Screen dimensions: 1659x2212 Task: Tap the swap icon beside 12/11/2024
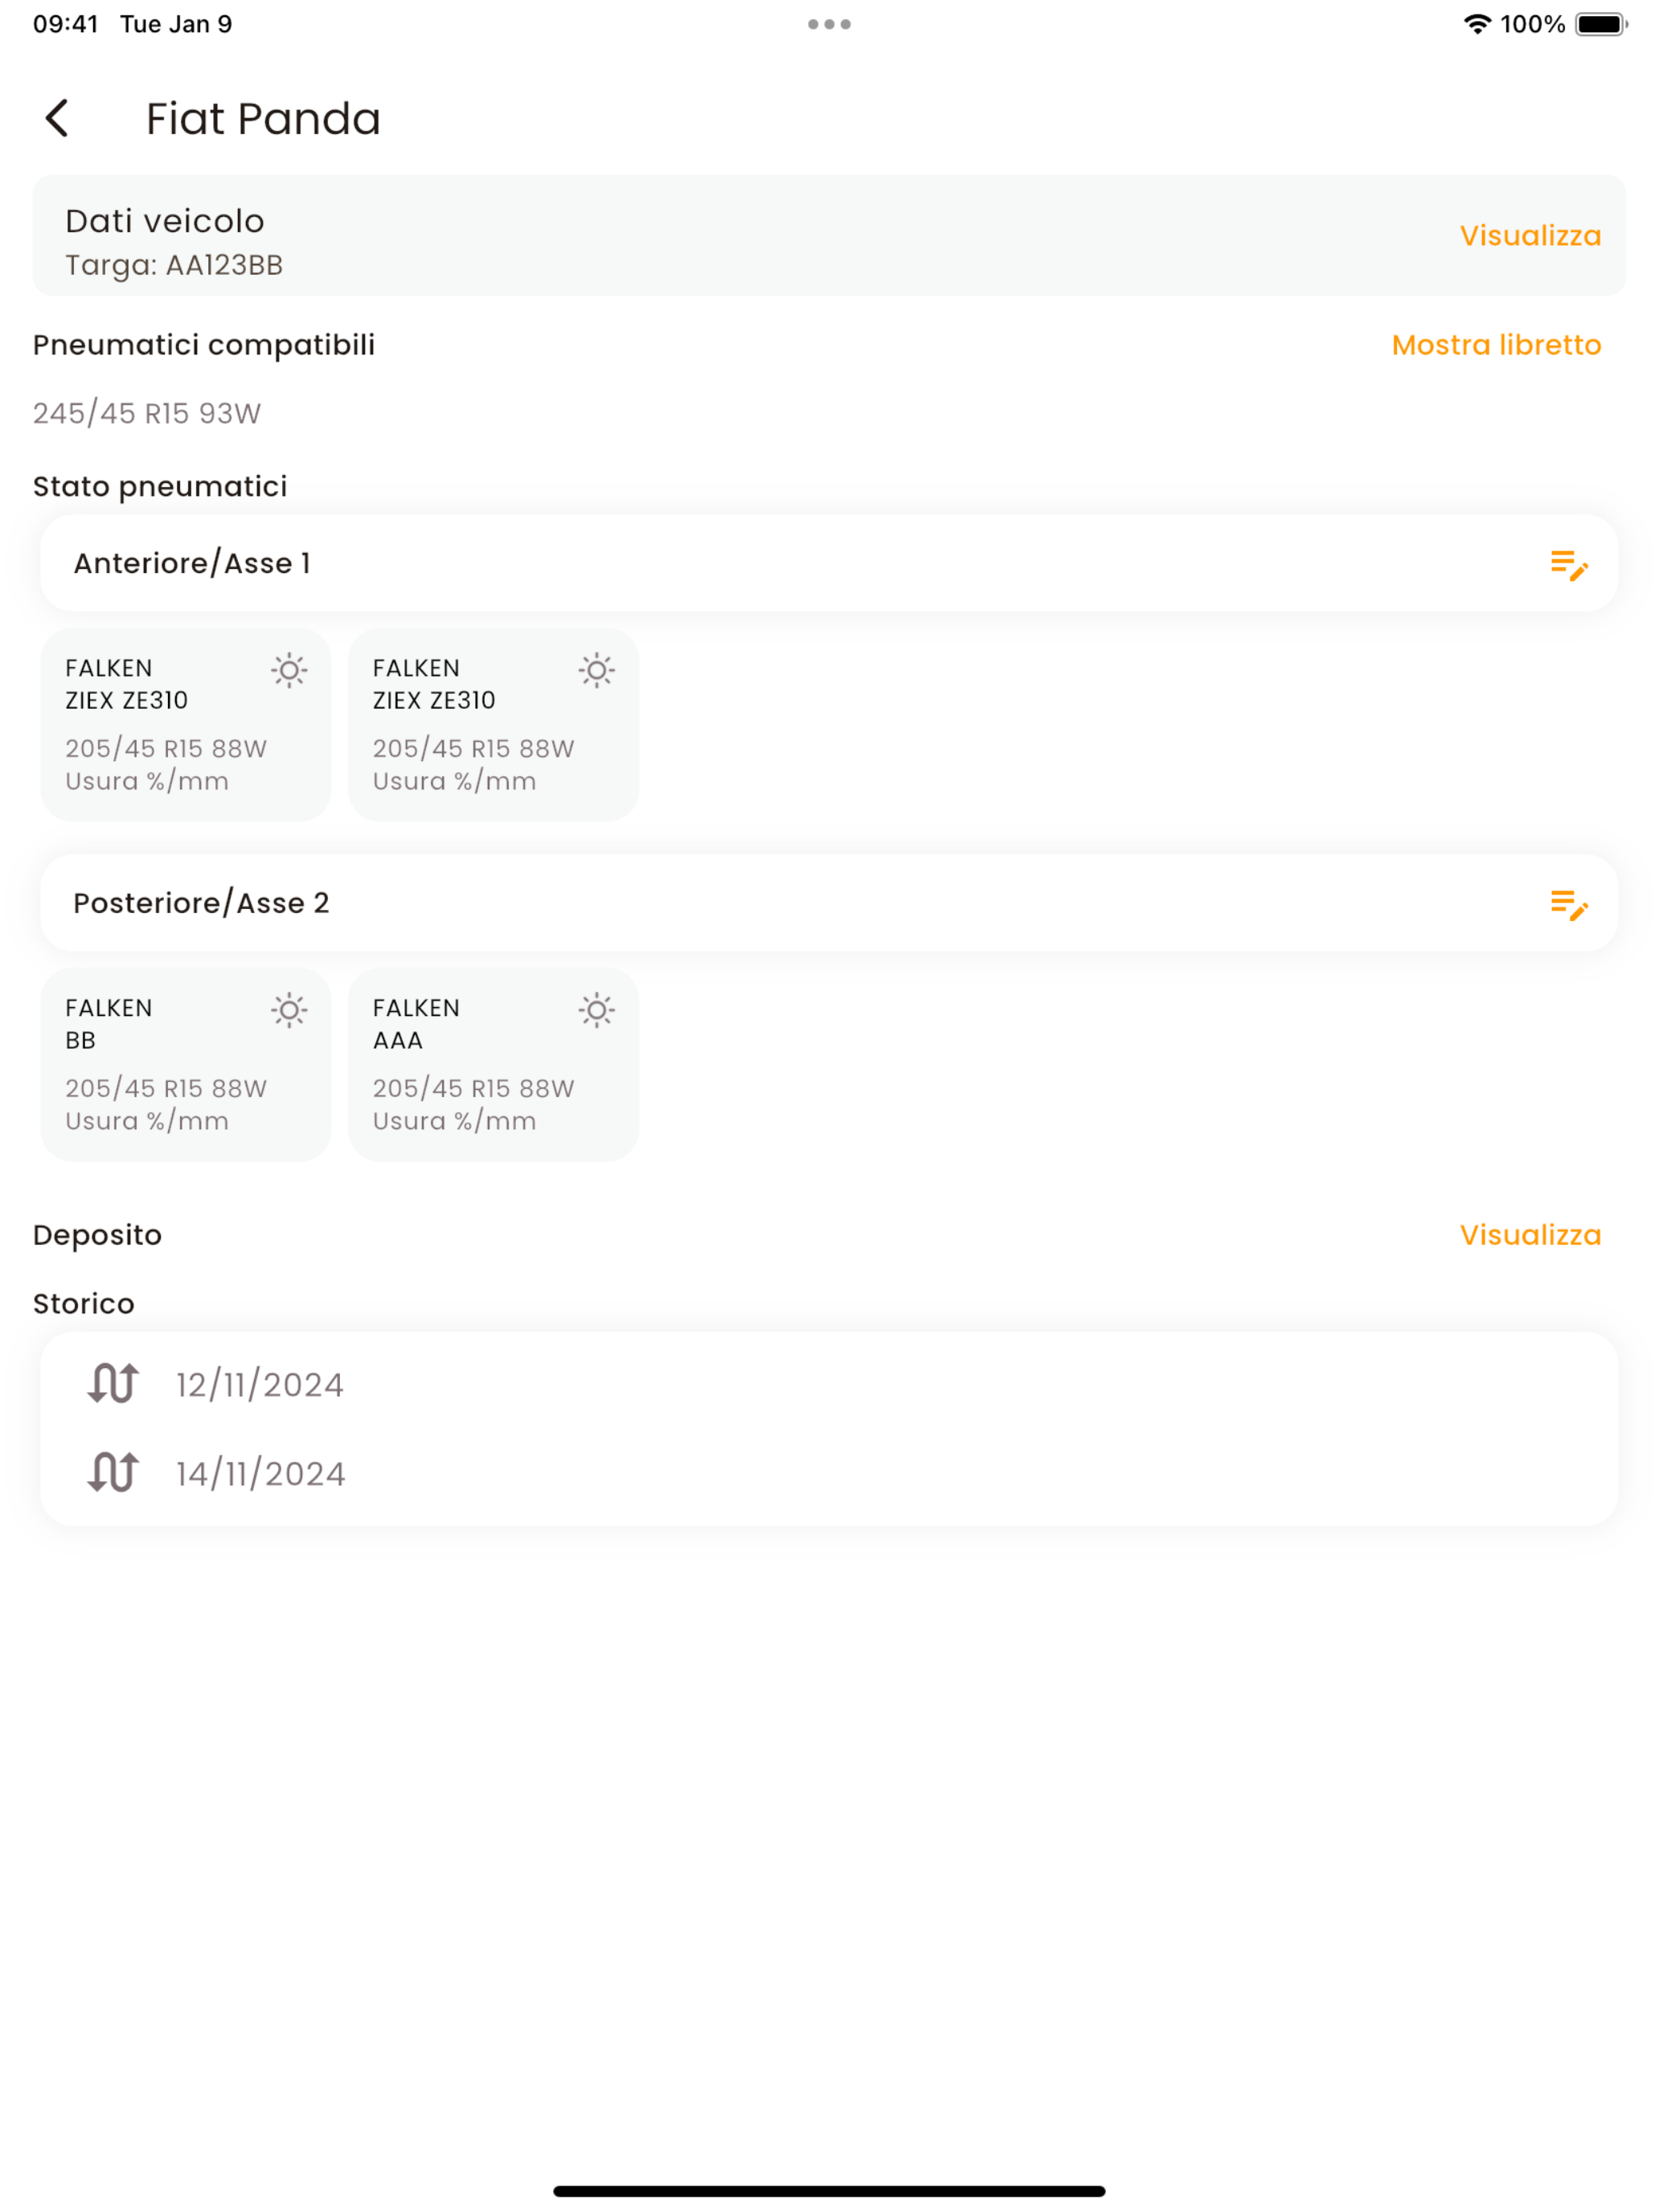(113, 1384)
